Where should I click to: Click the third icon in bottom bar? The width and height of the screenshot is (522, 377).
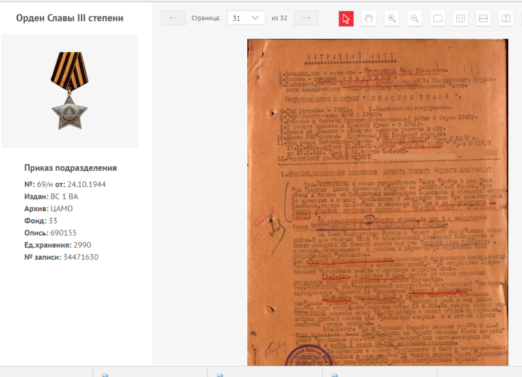pyautogui.click(x=335, y=375)
